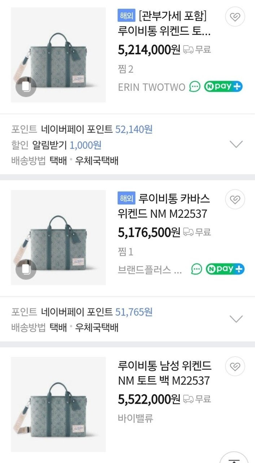Toggle wishlist heart for ERIN TWOTWO listing
This screenshot has height=463, width=255.
tap(235, 17)
